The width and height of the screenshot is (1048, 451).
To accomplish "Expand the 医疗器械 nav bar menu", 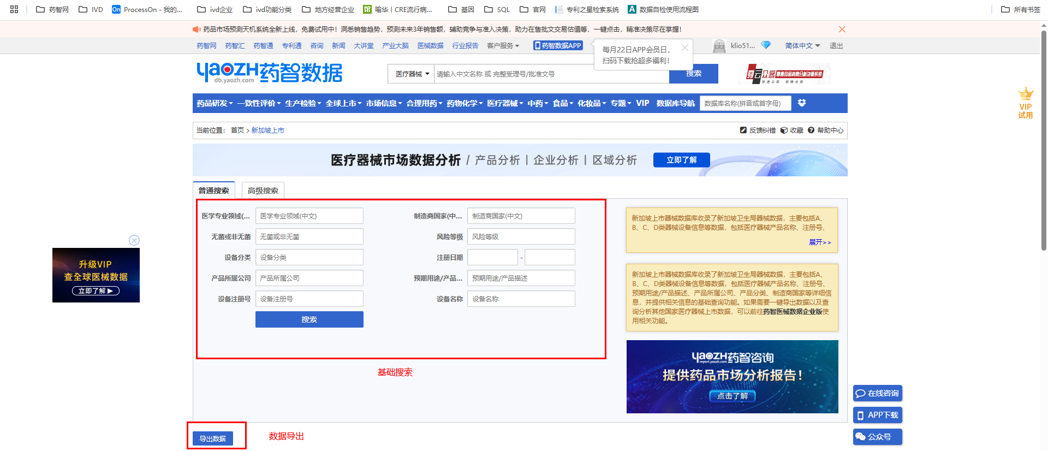I will pyautogui.click(x=505, y=103).
